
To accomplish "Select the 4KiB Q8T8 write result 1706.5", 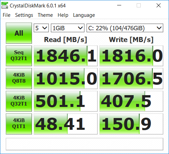I will tap(131, 78).
